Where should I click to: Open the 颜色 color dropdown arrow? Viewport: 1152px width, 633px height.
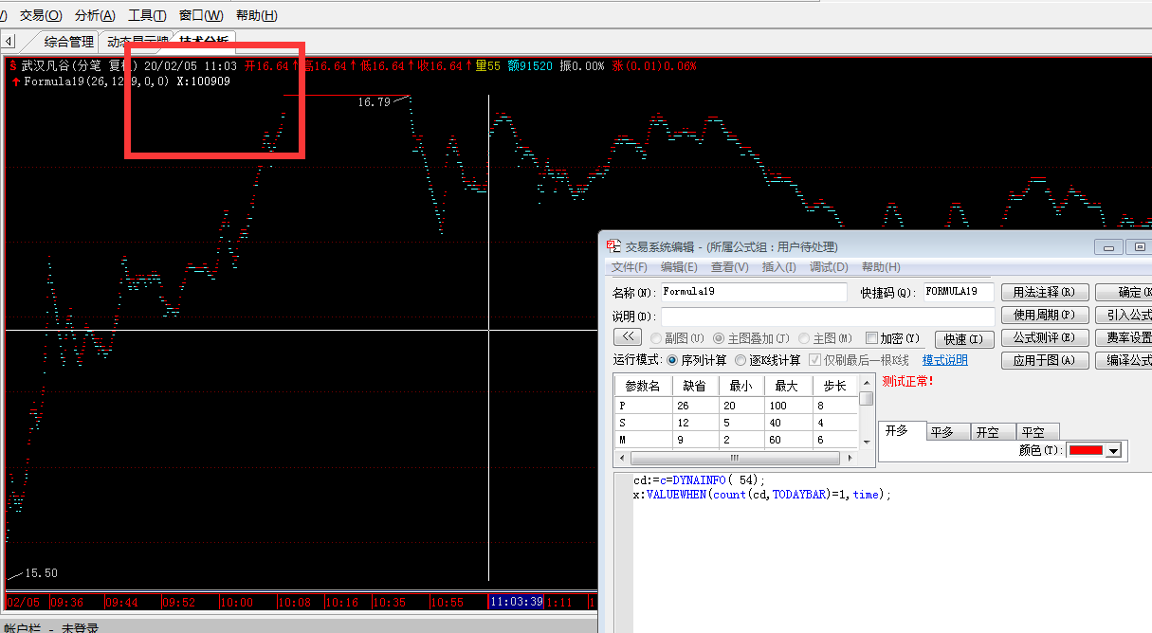click(x=1113, y=451)
